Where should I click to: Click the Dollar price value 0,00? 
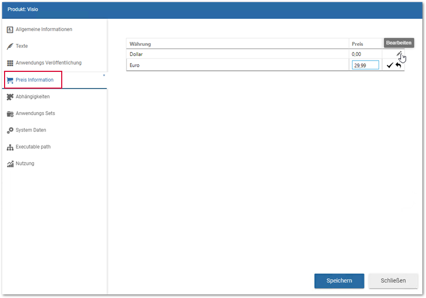[356, 54]
